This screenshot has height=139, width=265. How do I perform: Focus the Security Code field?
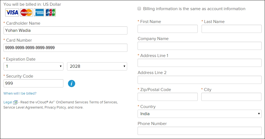click(x=34, y=83)
